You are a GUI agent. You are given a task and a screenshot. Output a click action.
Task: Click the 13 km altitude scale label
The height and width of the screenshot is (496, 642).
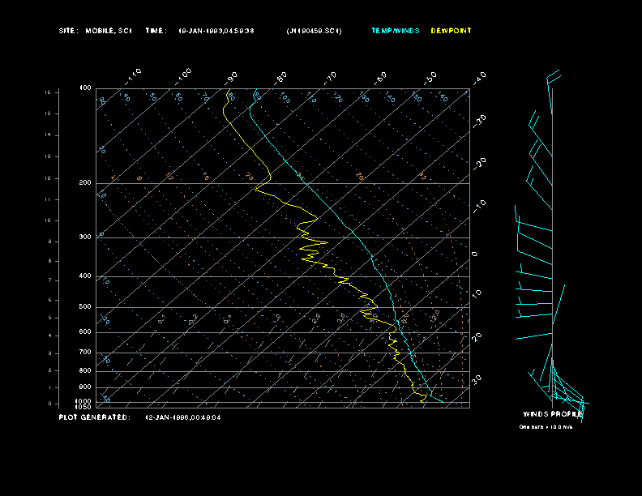point(48,156)
